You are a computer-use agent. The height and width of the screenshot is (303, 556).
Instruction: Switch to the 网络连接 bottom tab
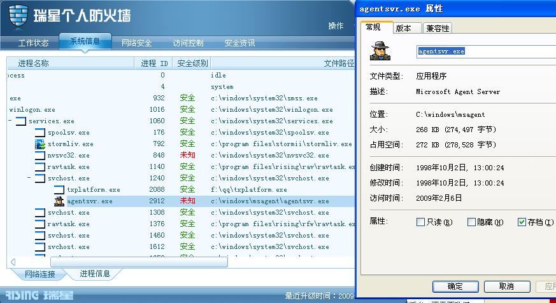39,274
